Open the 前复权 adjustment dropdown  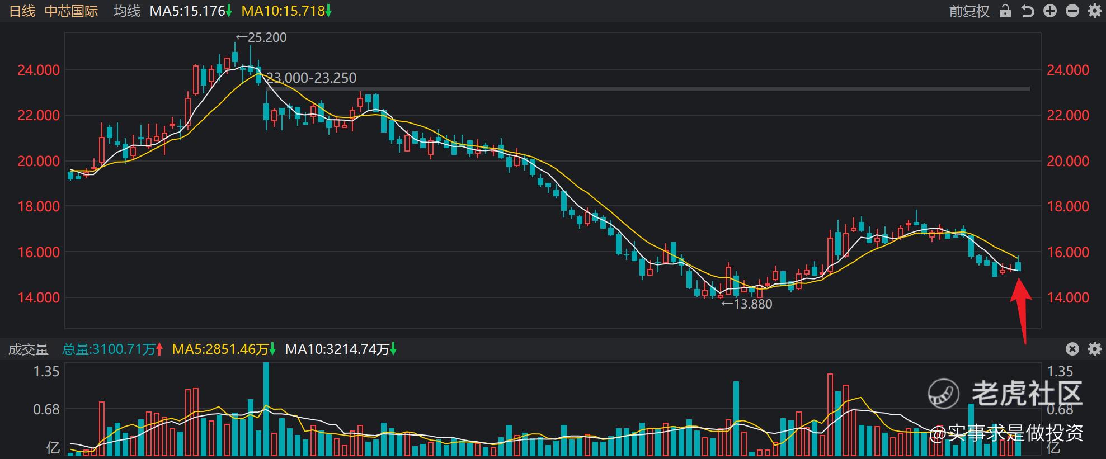pyautogui.click(x=969, y=11)
